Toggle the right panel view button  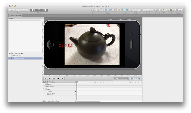44,10
